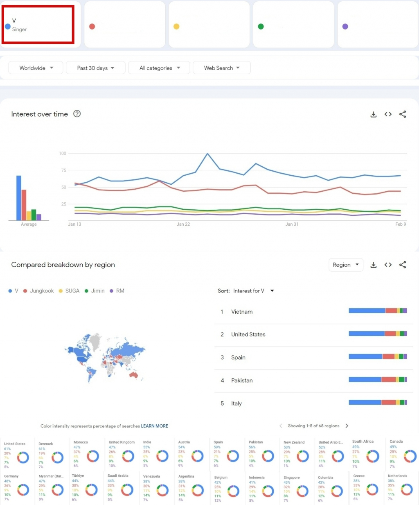Click the 'Singapore' donut label
Viewport: 419px width, 505px height.
point(291,478)
